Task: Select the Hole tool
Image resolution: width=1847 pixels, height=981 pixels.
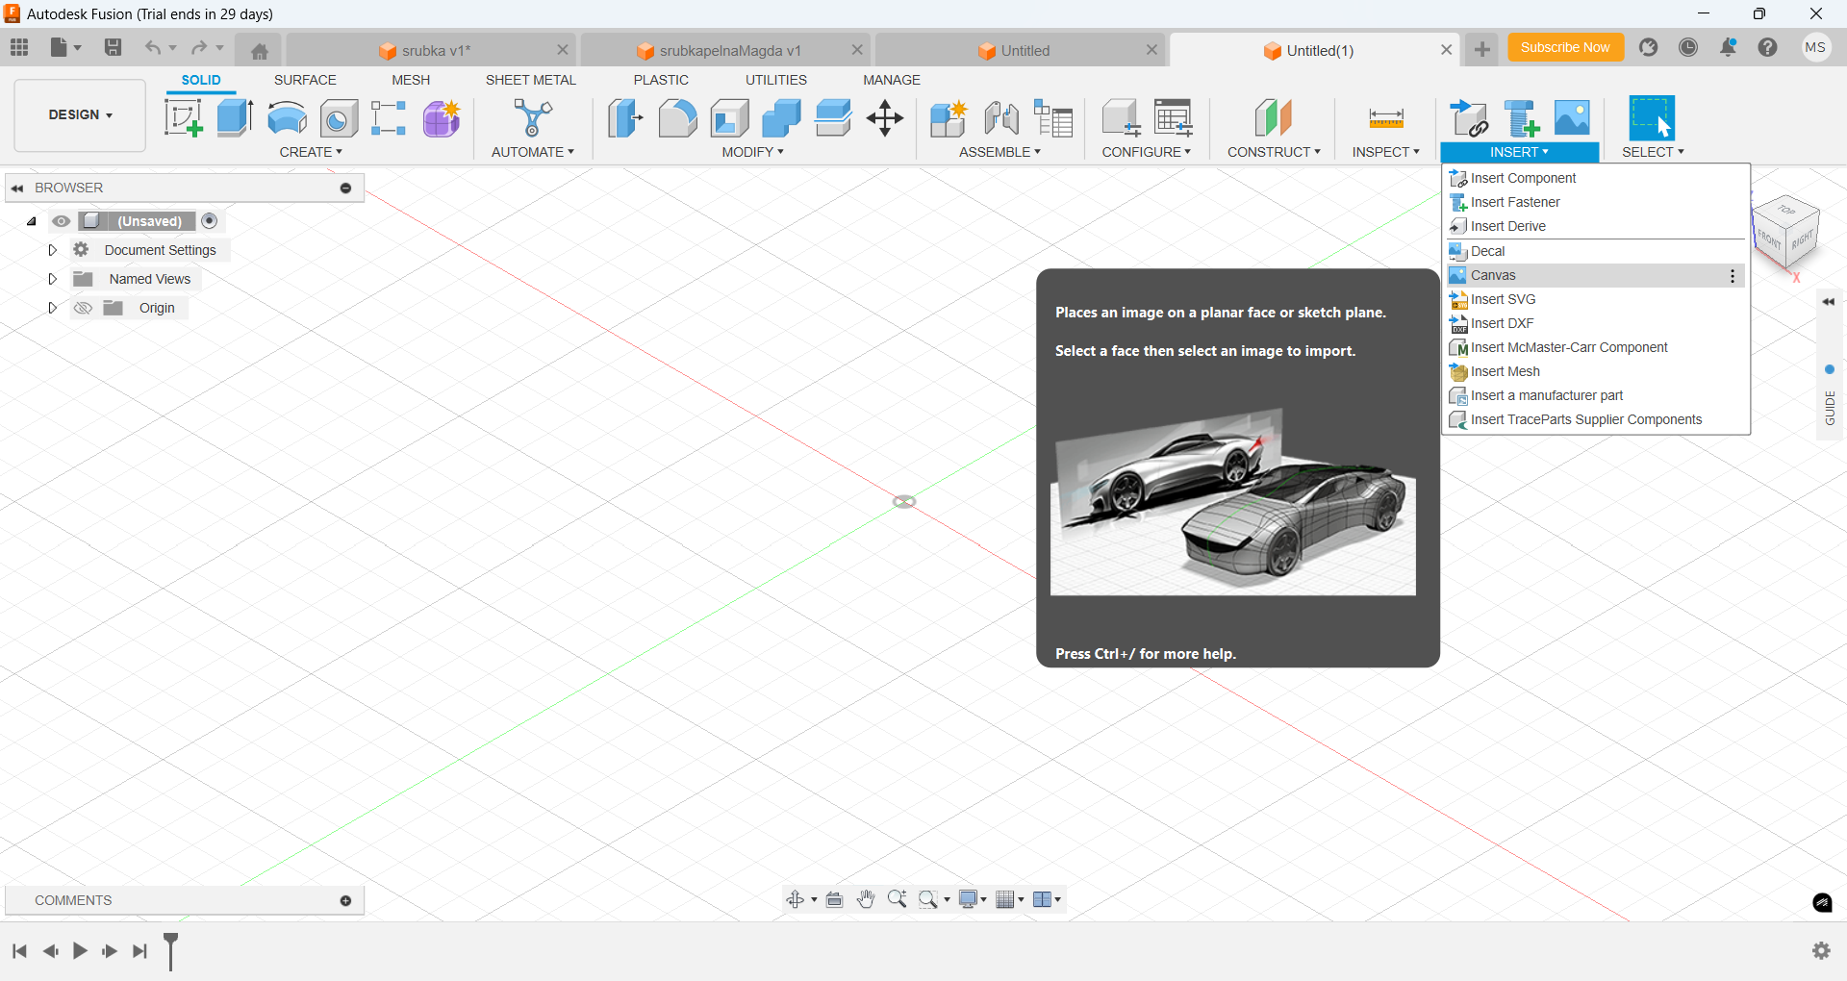Action: click(x=339, y=118)
